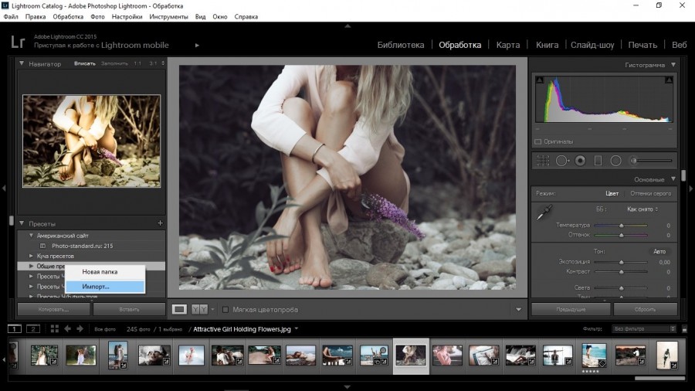Toggle the filter switch in filmstrip
Image resolution: width=695 pixels, height=391 pixels.
684,329
